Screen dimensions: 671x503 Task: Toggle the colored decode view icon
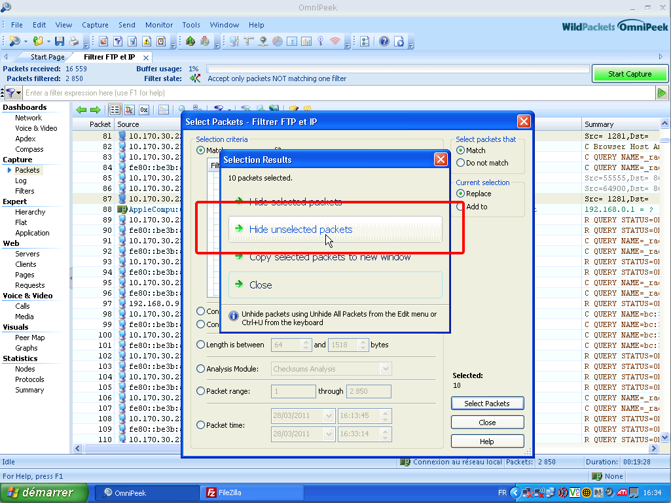129,110
